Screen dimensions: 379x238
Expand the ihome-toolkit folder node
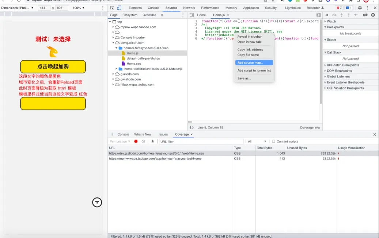pyautogui.click(x=116, y=69)
